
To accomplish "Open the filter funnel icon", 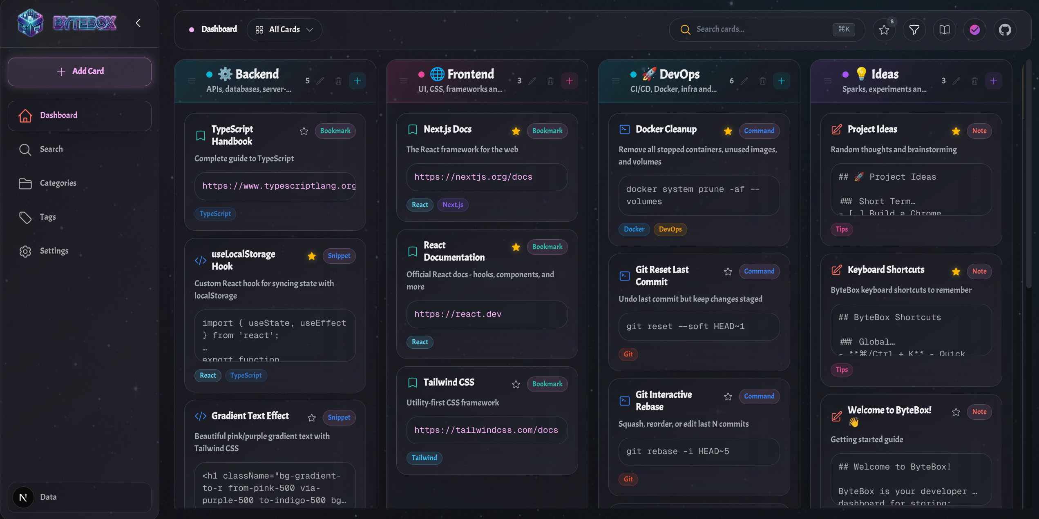I will pyautogui.click(x=914, y=29).
